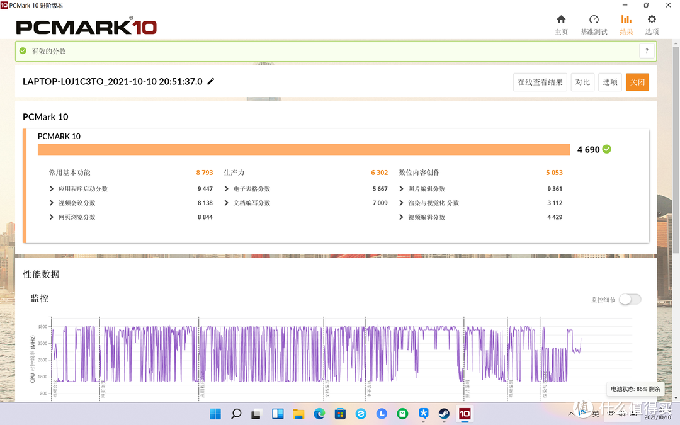Click the result name LAPTOP-L0J1C3TO text

[112, 81]
